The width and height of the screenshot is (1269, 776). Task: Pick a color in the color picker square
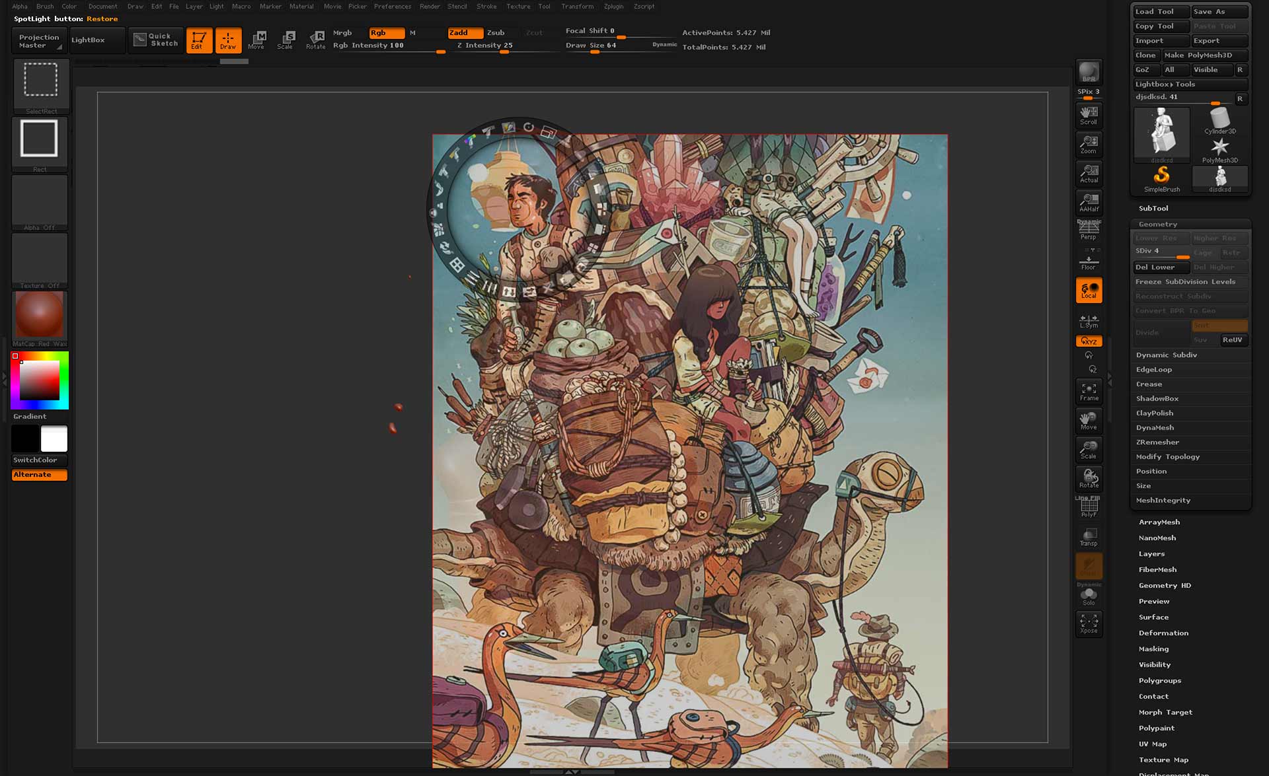tap(40, 381)
